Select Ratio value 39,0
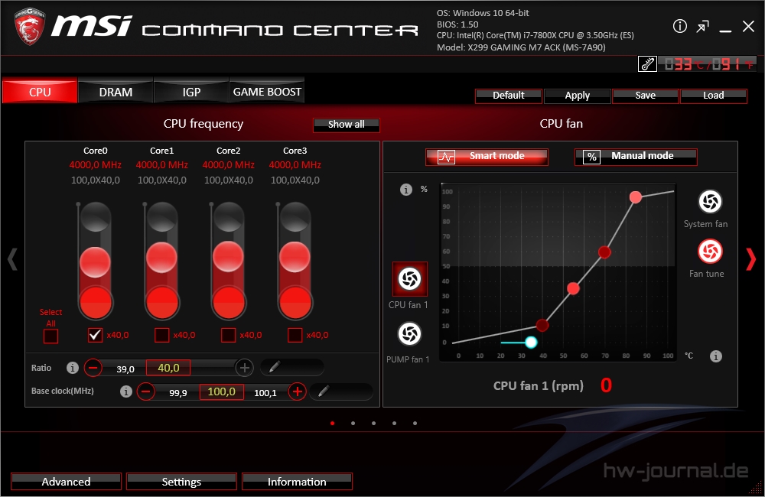The width and height of the screenshot is (765, 497). 125,369
